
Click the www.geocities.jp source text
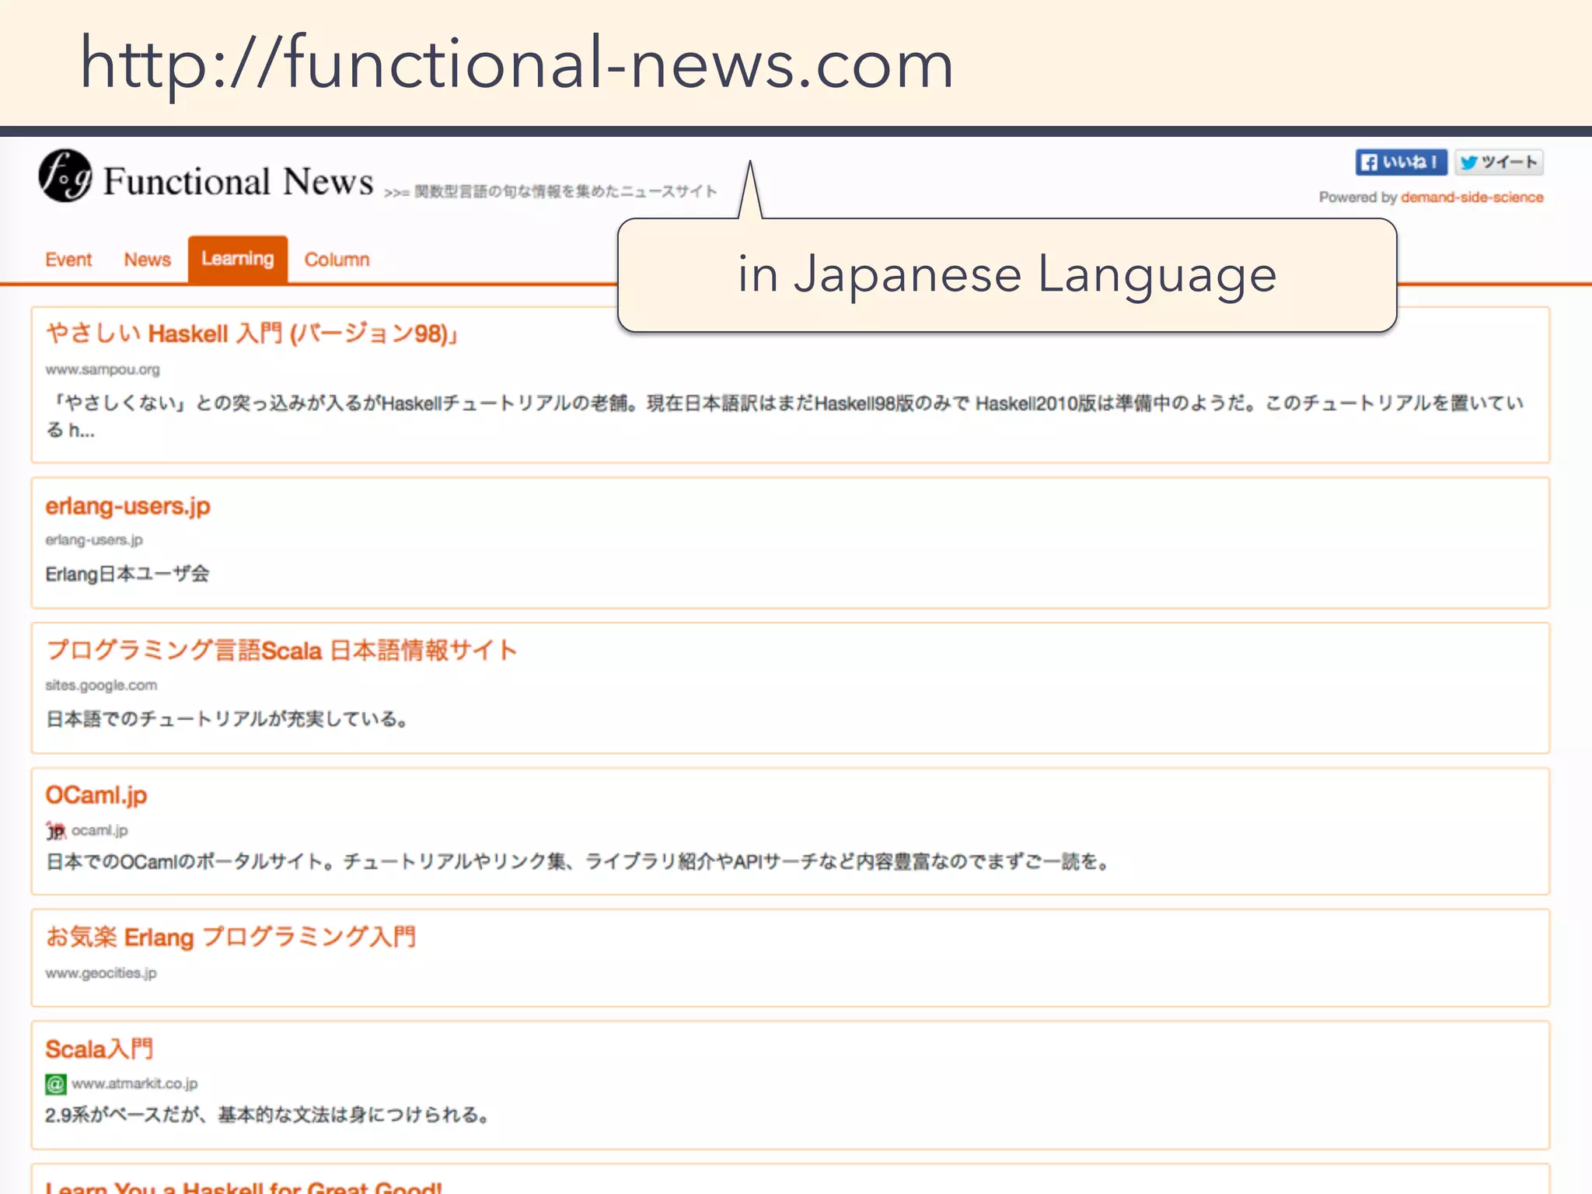coord(101,973)
